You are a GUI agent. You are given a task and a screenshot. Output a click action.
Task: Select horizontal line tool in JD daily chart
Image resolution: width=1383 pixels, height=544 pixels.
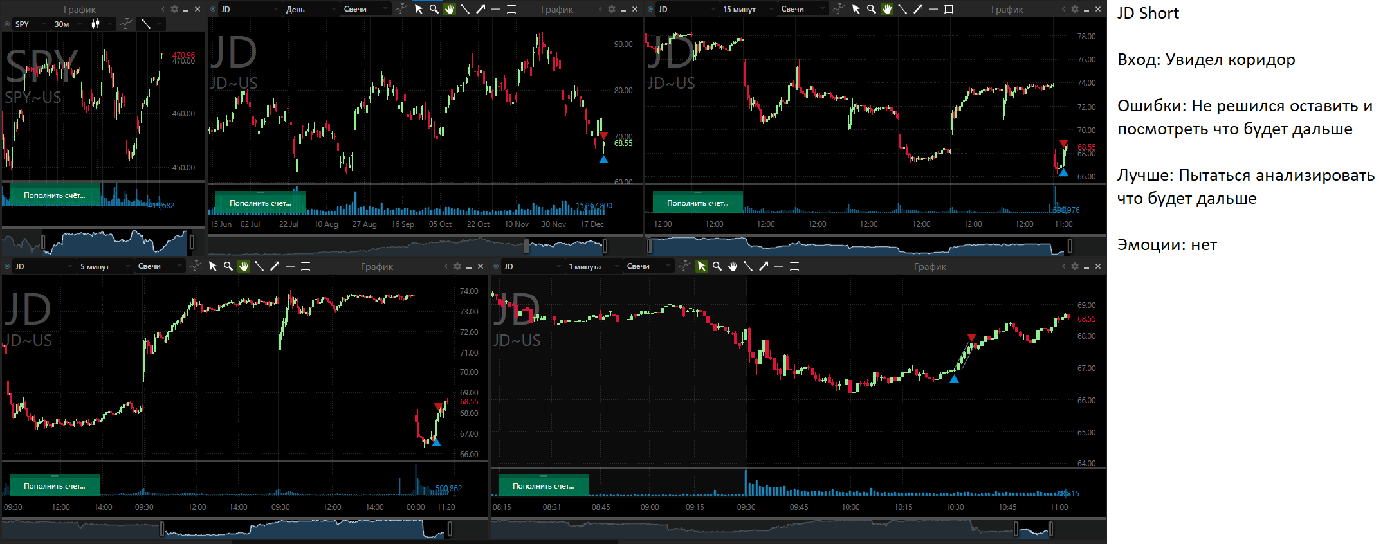(x=496, y=9)
